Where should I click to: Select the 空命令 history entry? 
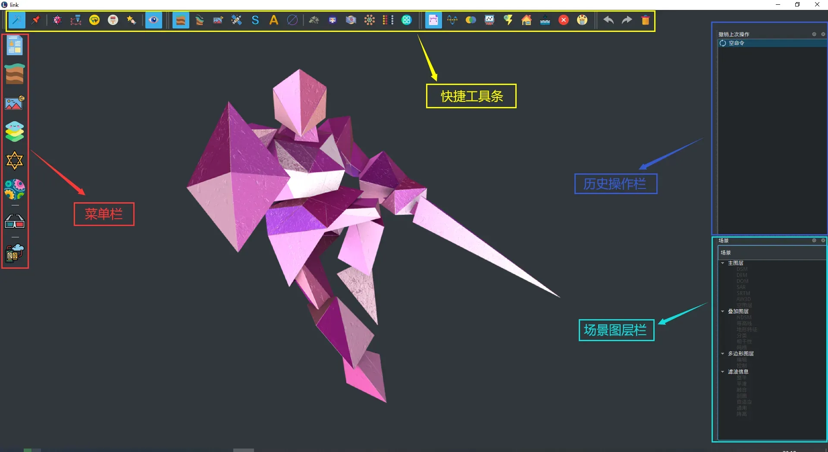coord(736,43)
